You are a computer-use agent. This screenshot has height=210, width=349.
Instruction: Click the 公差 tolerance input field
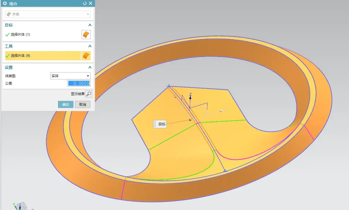79,83
